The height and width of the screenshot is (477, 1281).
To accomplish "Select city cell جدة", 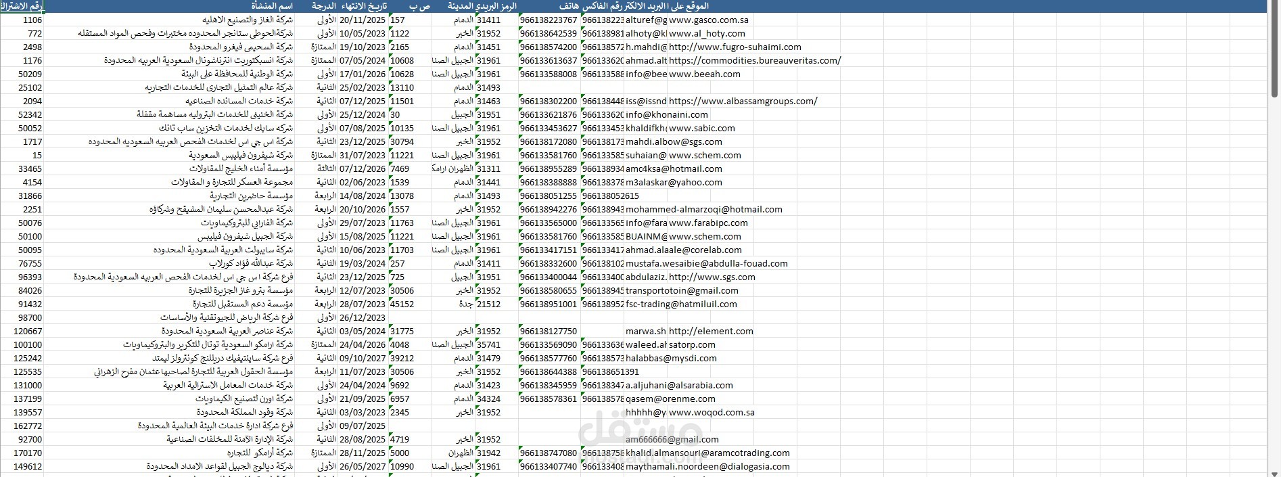I will [x=454, y=304].
